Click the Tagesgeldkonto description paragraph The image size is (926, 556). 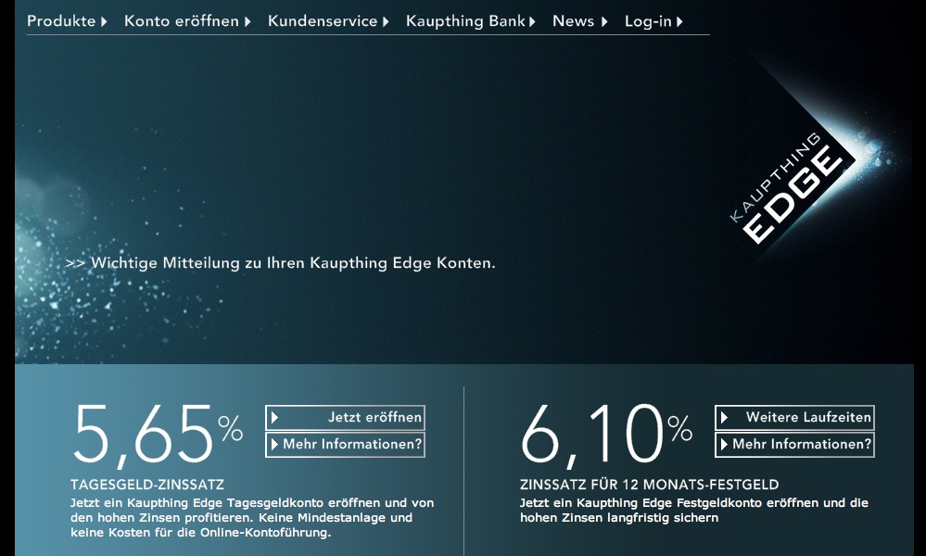tap(252, 518)
